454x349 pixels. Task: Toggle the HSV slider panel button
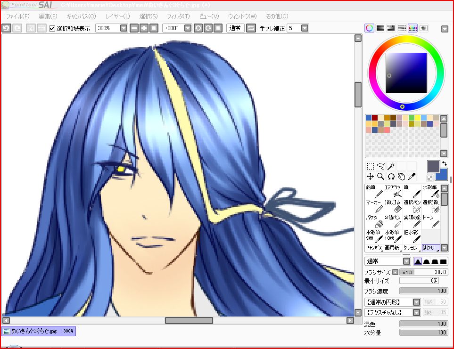tap(391, 28)
